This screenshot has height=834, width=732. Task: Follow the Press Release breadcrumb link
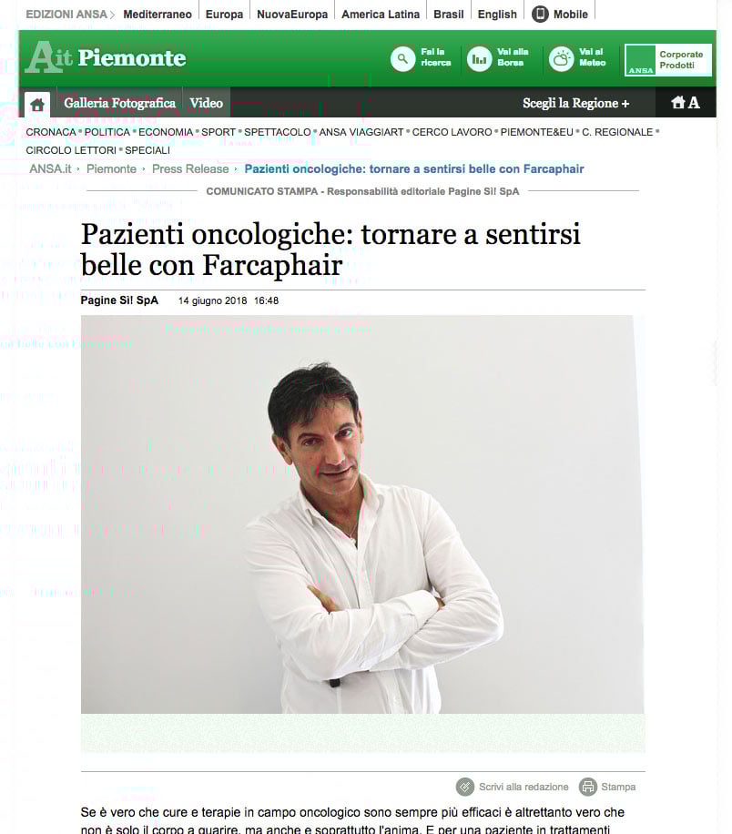[x=190, y=168]
